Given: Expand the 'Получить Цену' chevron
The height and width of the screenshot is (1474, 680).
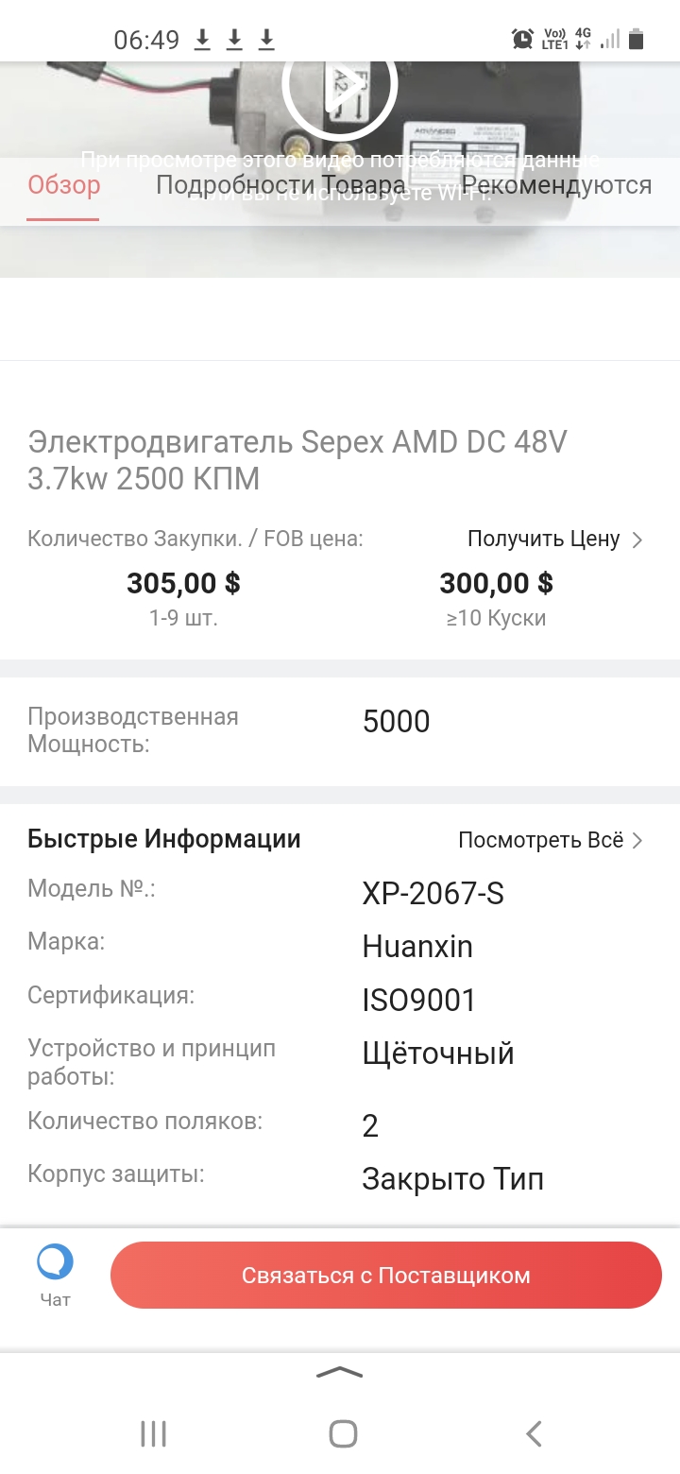Looking at the screenshot, I should (x=637, y=540).
